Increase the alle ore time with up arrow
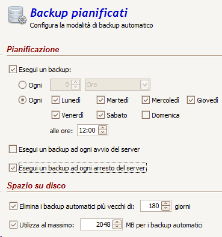The image size is (222, 237). pos(103,128)
